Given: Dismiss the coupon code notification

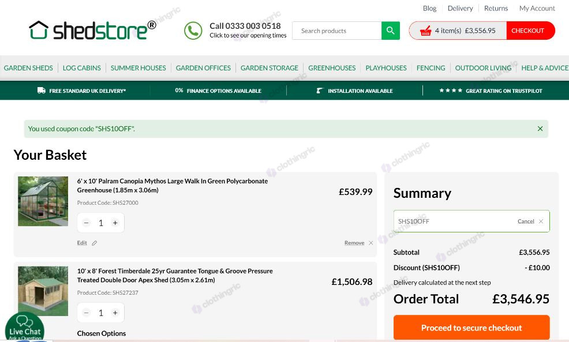Looking at the screenshot, I should pos(540,129).
